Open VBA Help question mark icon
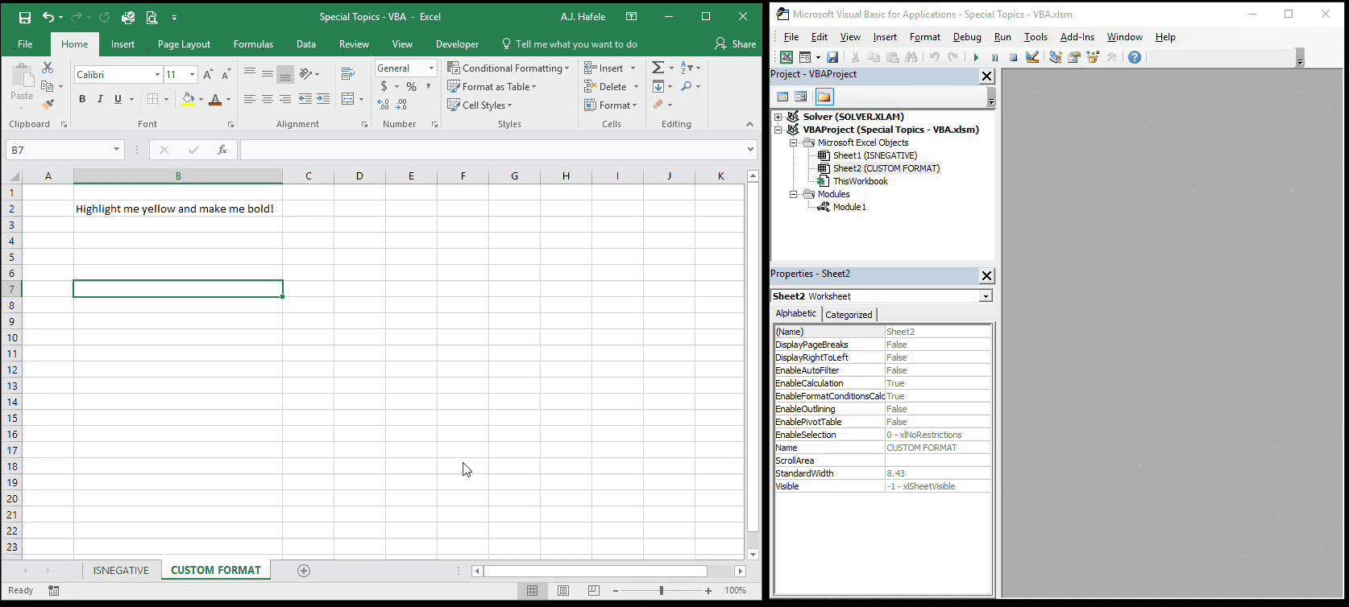 coord(1135,57)
